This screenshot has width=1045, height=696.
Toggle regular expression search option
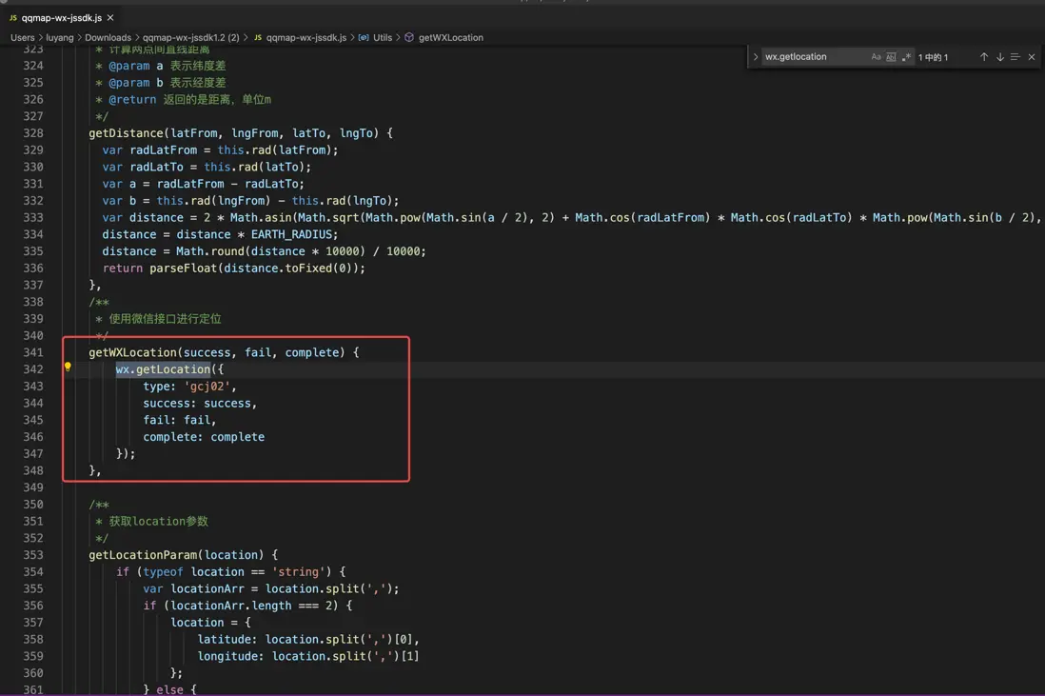(906, 57)
